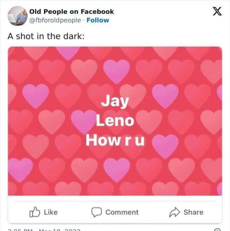
Task: Click the Share arrow icon
Action: [x=175, y=212]
